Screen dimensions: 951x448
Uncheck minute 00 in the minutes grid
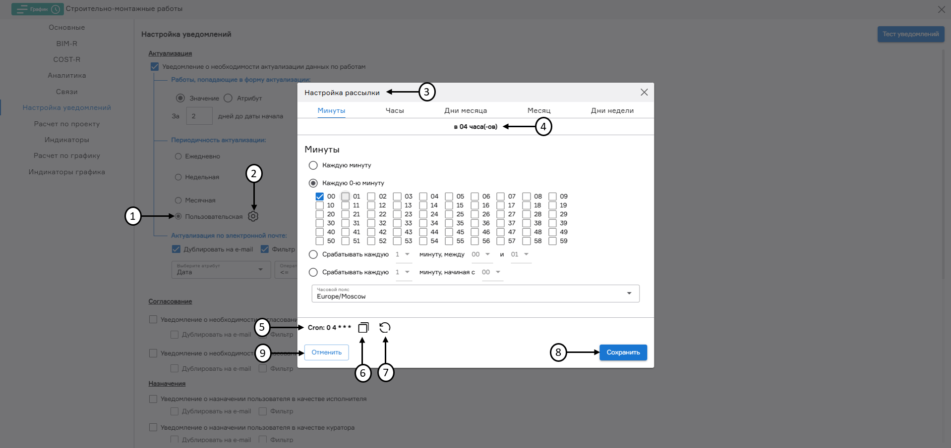[320, 197]
